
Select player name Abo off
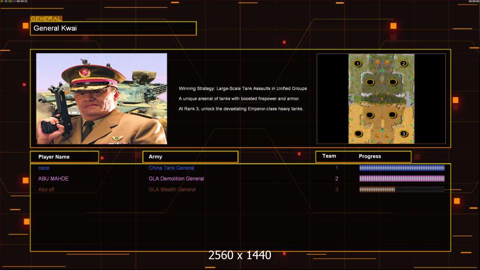pos(46,189)
